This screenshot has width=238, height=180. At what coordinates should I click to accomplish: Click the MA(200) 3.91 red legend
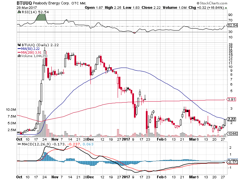pyautogui.click(x=30, y=52)
